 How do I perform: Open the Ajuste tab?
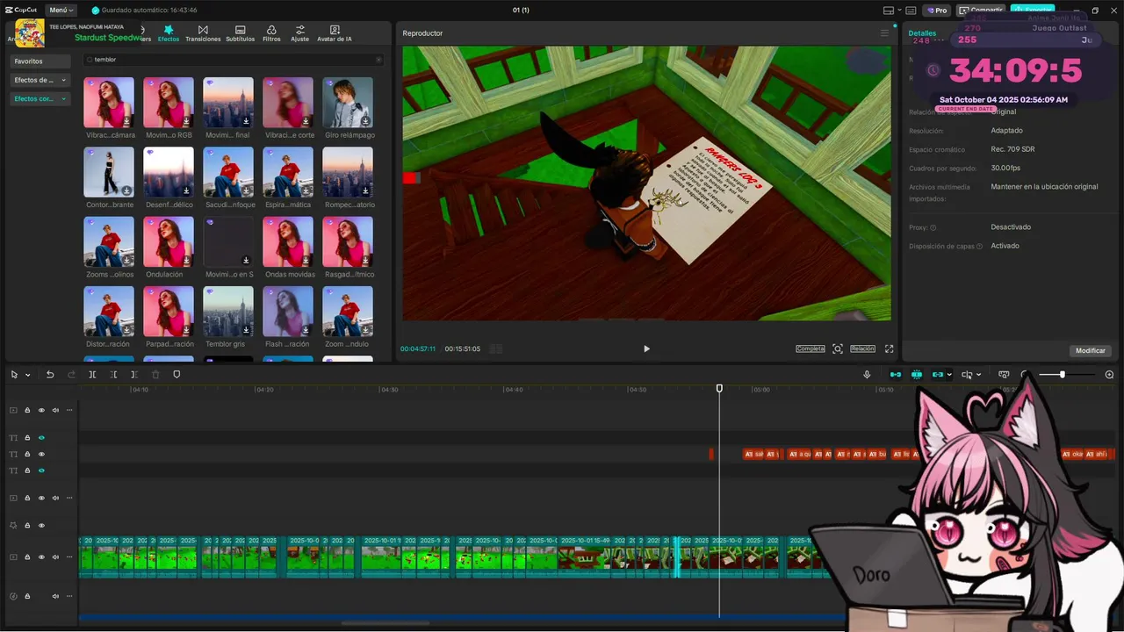[x=300, y=34]
